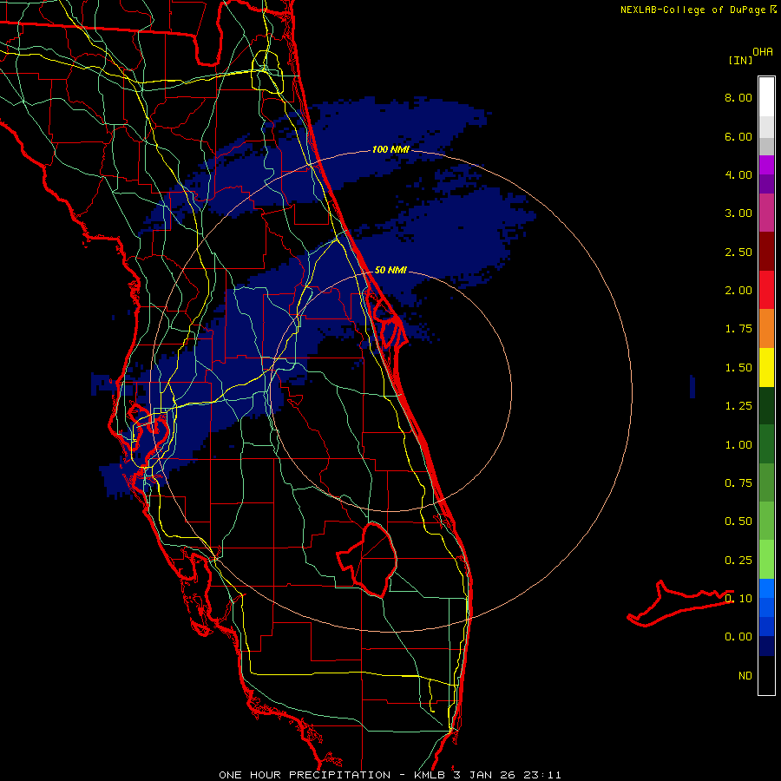This screenshot has height=781, width=781.
Task: Select the 1.00 legend value
Action: [x=738, y=445]
